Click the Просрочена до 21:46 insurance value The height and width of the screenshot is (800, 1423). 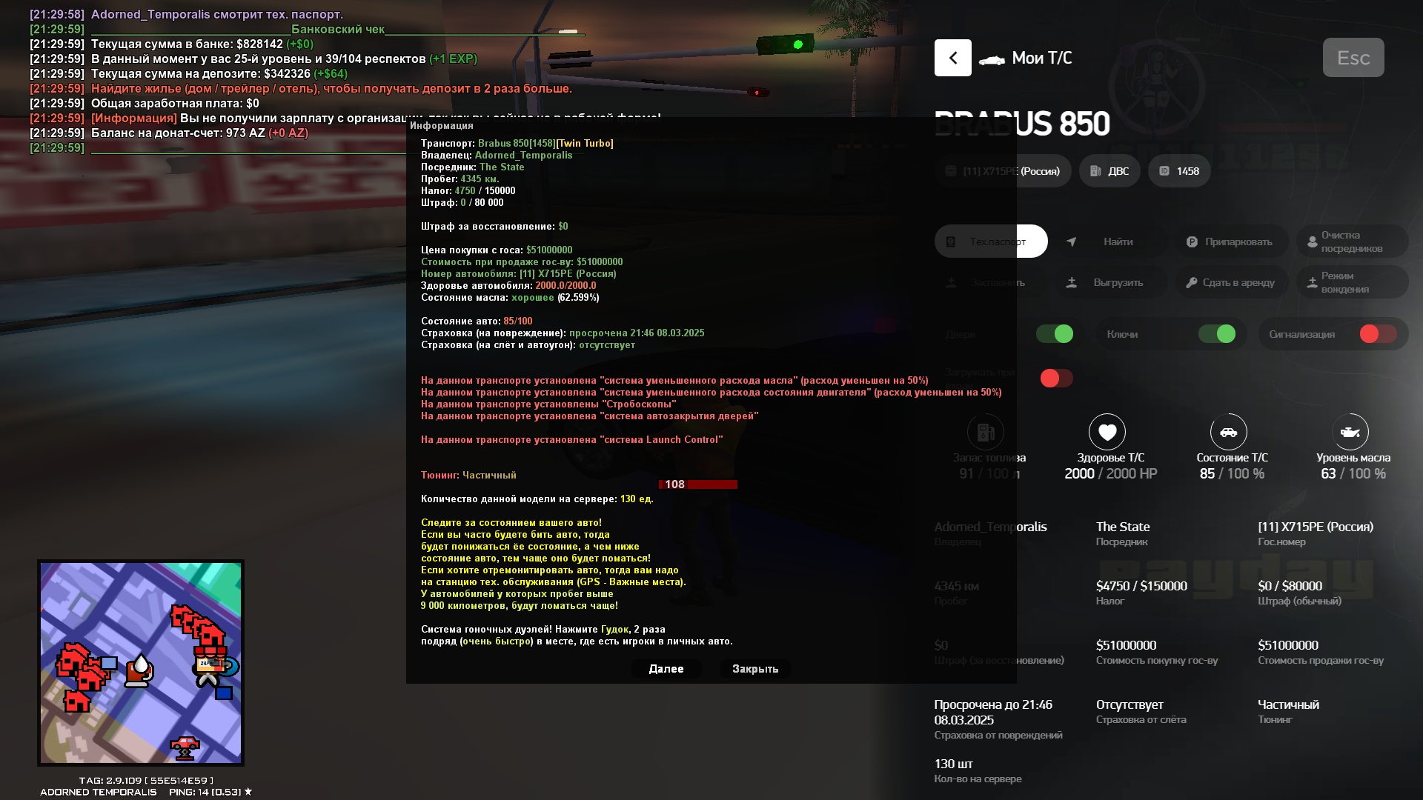click(993, 712)
